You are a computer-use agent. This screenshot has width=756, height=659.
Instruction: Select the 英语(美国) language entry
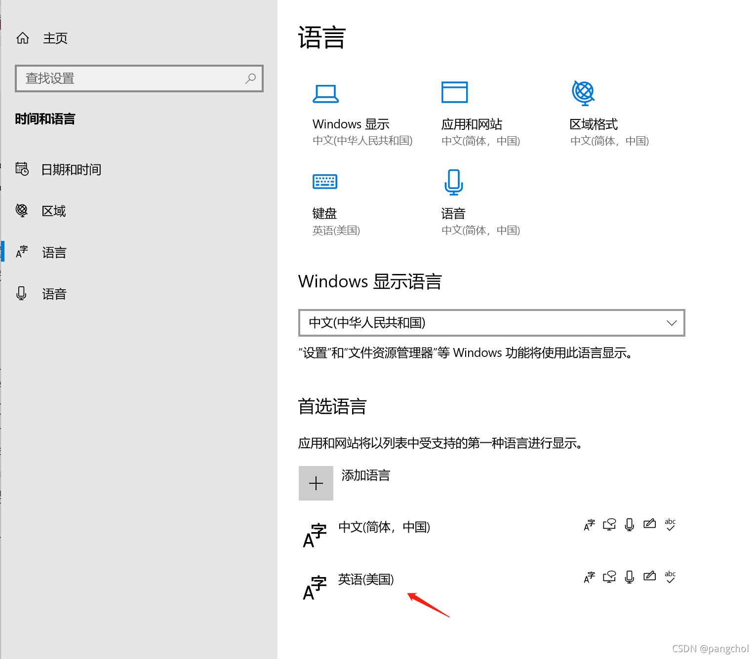365,580
